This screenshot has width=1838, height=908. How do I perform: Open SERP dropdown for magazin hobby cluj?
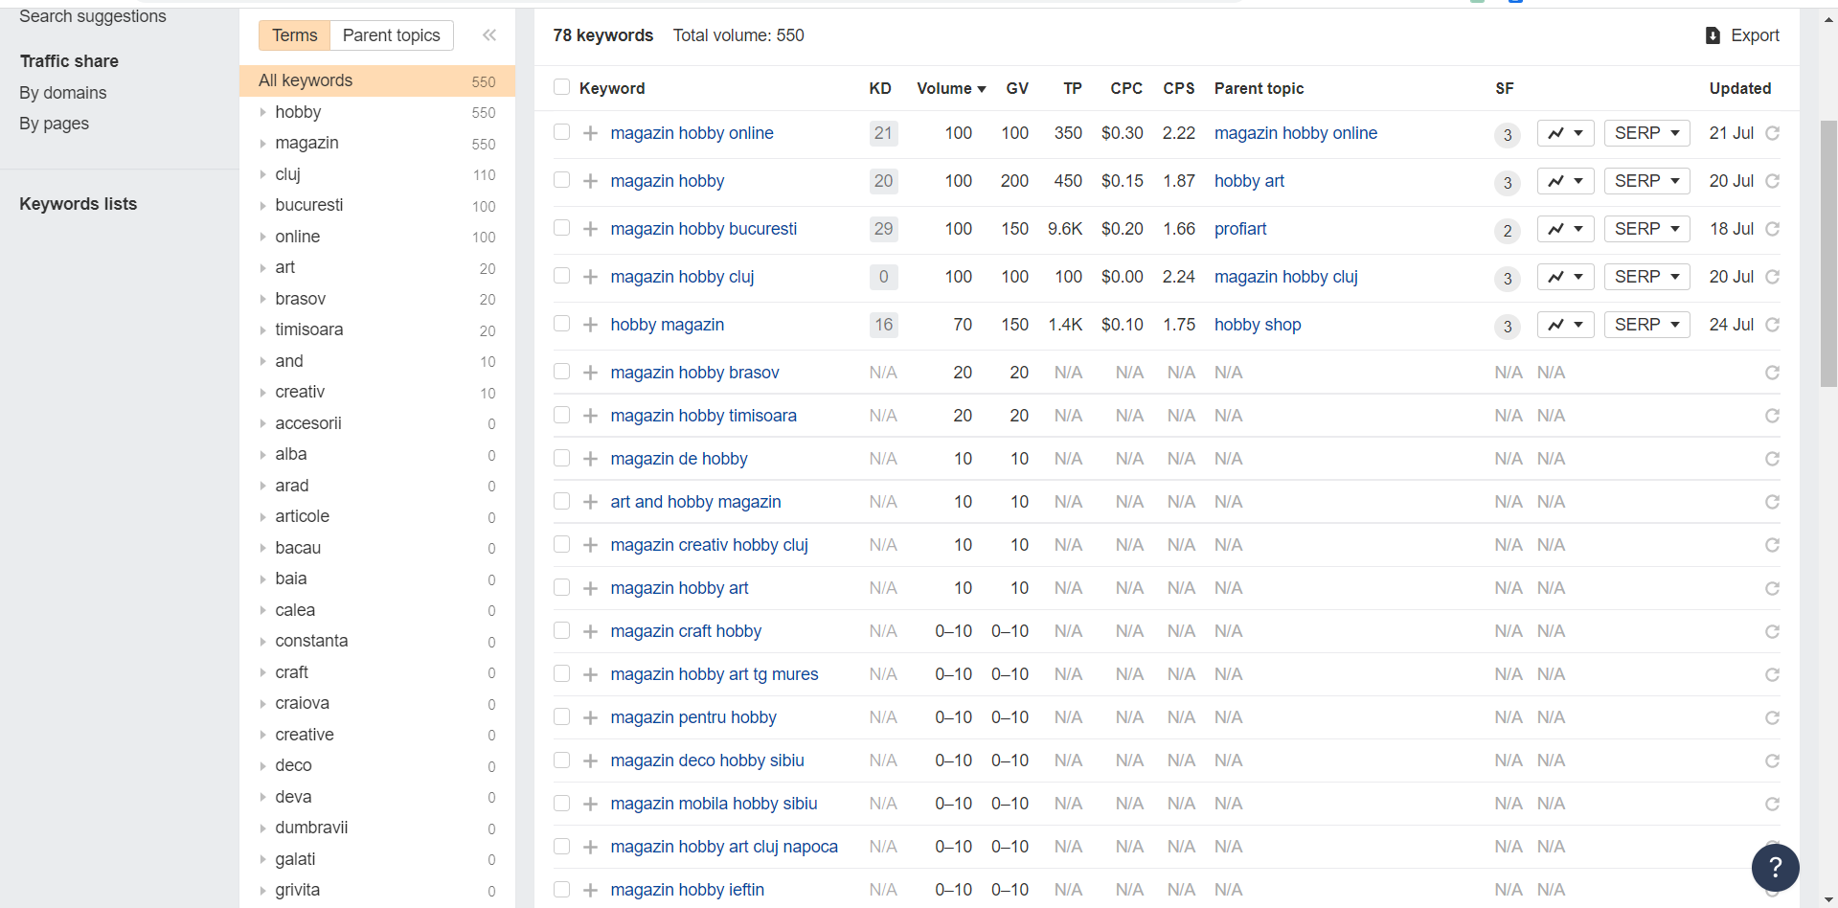pyautogui.click(x=1646, y=277)
